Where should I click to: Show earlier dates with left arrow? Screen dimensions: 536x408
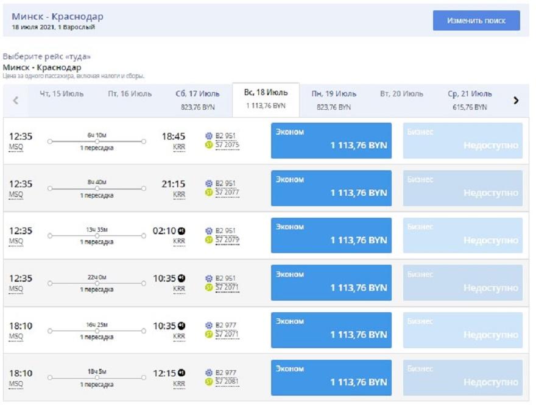click(x=16, y=101)
